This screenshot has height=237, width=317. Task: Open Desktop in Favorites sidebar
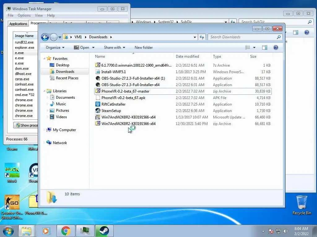click(x=63, y=65)
